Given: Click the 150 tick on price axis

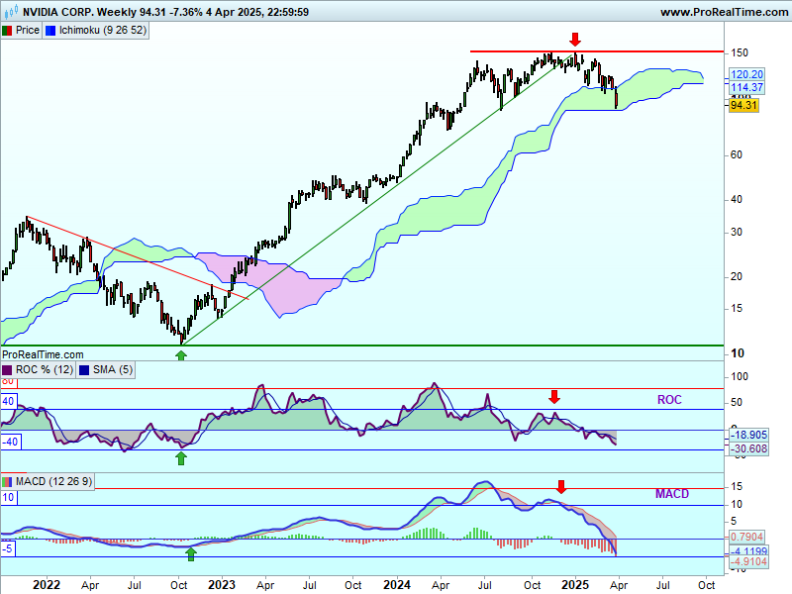Looking at the screenshot, I should (739, 52).
